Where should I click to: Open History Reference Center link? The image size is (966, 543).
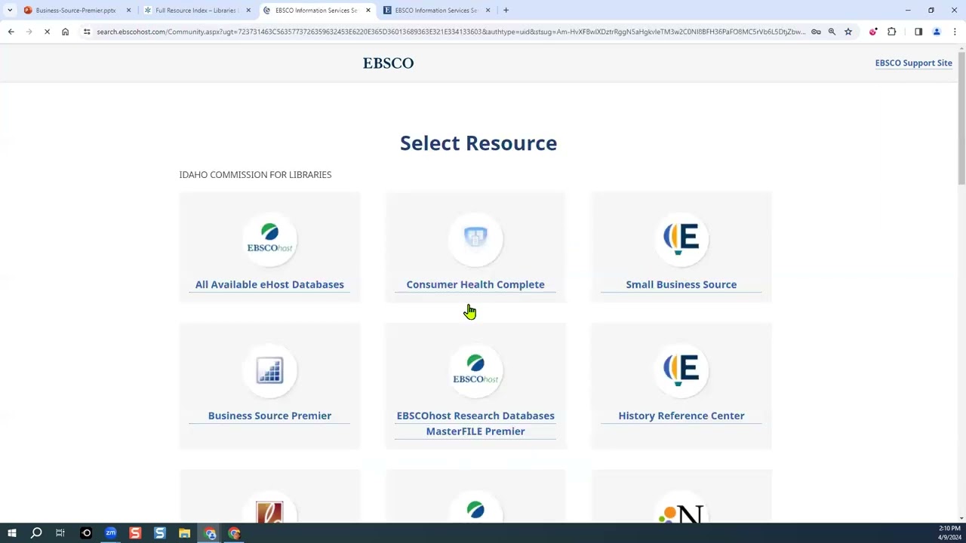[681, 416]
